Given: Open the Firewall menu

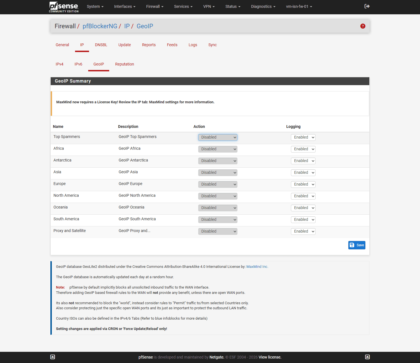Looking at the screenshot, I should [x=155, y=6].
